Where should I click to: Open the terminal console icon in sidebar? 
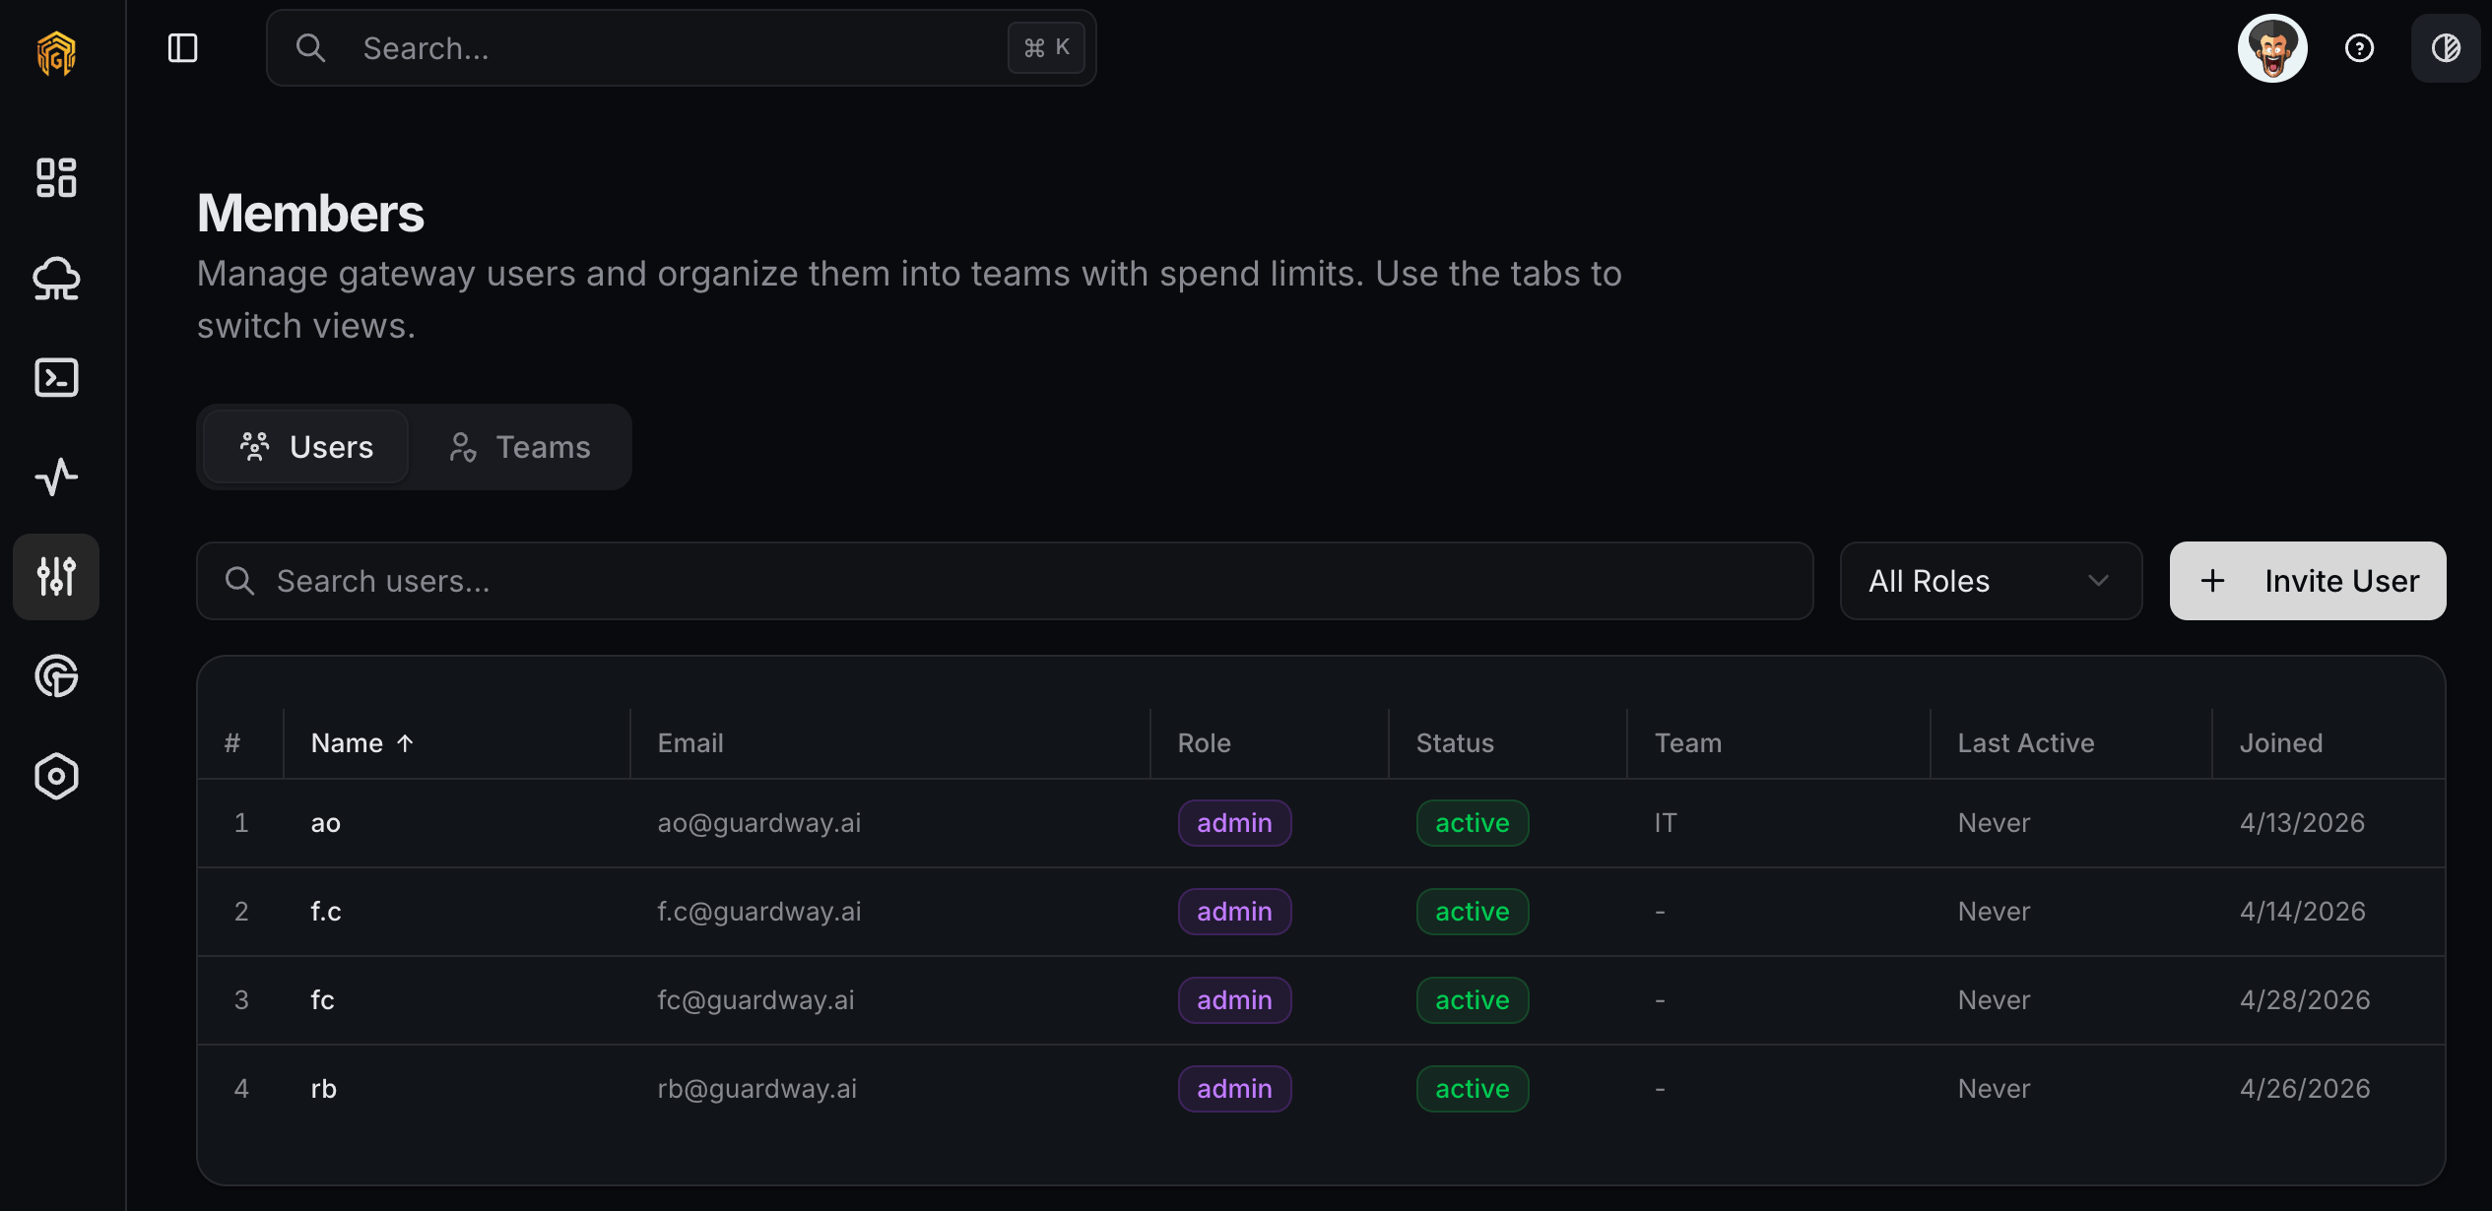(x=56, y=378)
